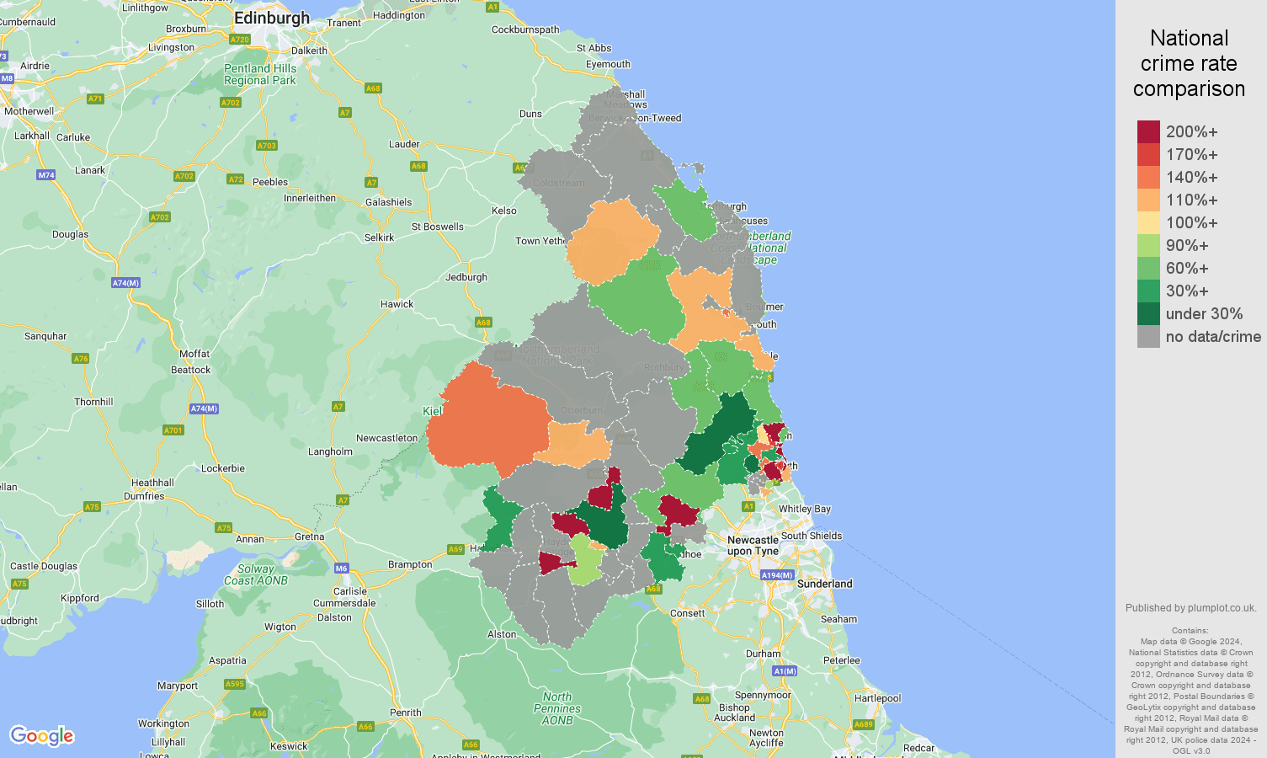
Task: Click the Workington town label
Action: click(x=163, y=723)
